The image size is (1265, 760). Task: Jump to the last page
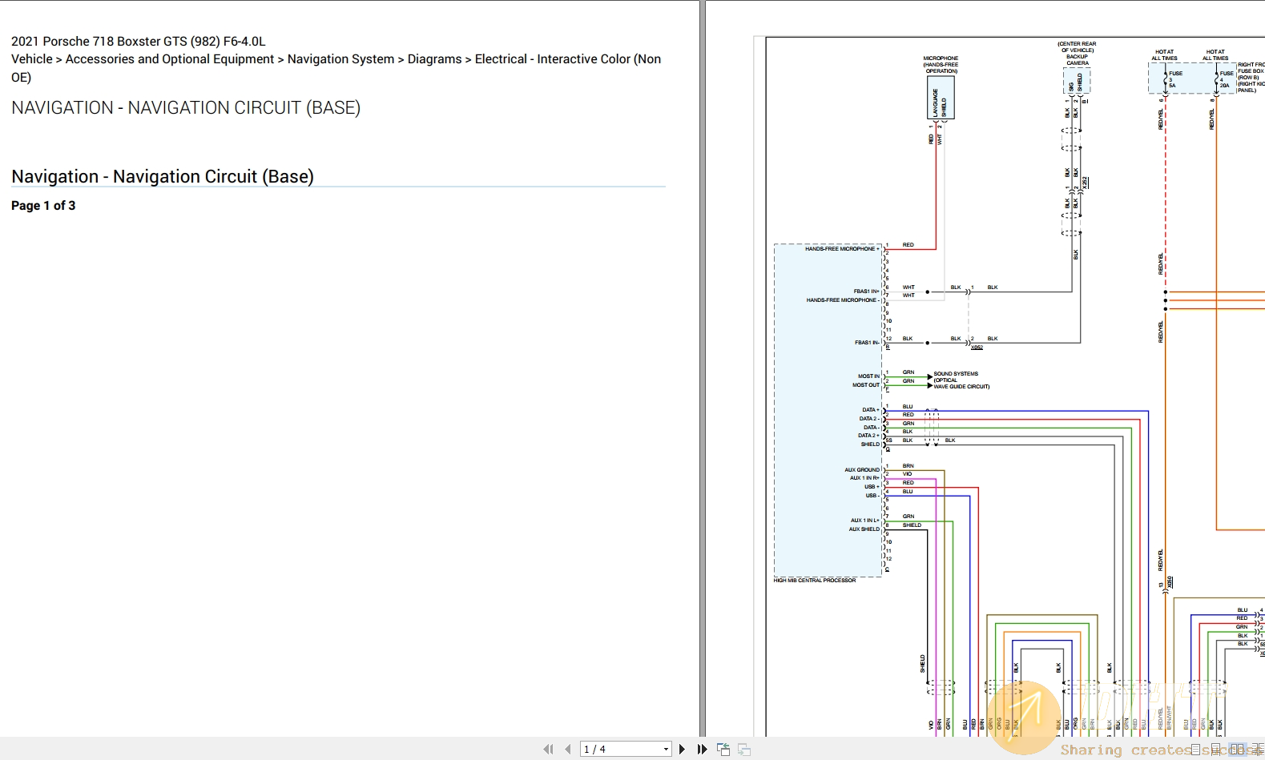pos(703,749)
